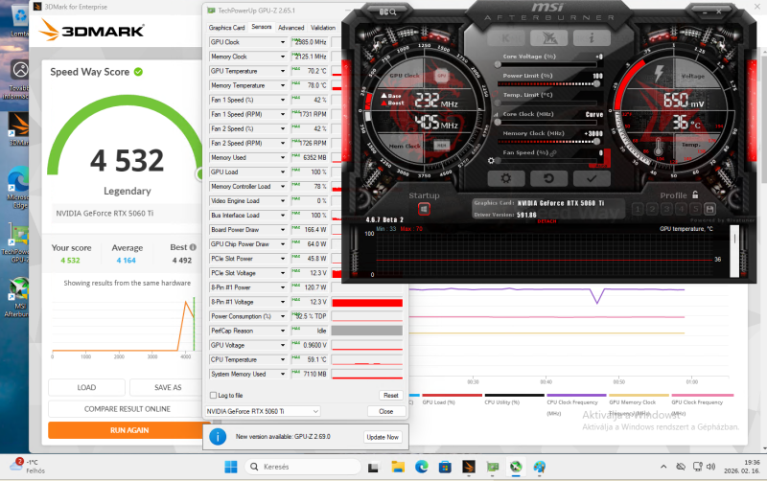Viewport: 767px width, 481px height.
Task: Toggle Afterburner profile slot 1
Action: 638,209
